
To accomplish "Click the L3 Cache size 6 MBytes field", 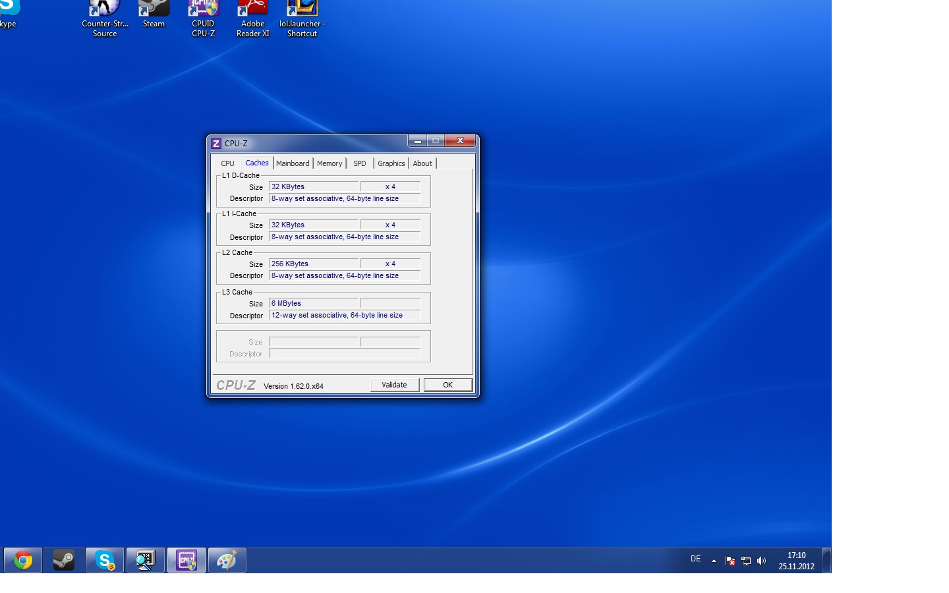I will pyautogui.click(x=314, y=303).
